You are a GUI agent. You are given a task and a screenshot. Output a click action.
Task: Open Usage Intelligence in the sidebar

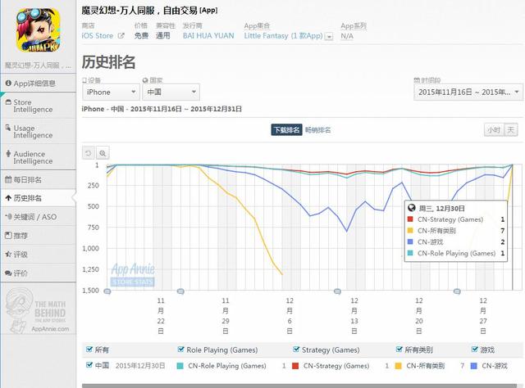[x=39, y=131]
